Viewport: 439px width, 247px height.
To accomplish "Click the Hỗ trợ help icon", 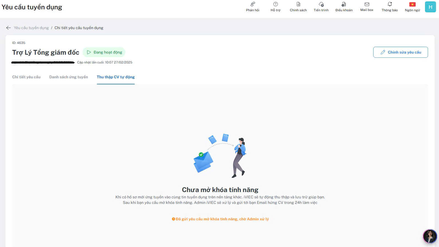I will [275, 4].
